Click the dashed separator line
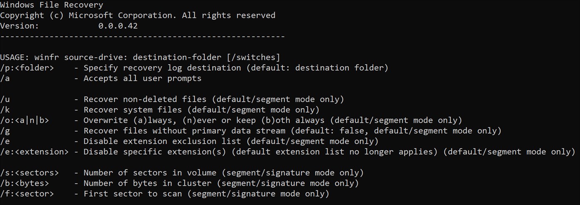This screenshot has height=205, width=580. coord(142,37)
